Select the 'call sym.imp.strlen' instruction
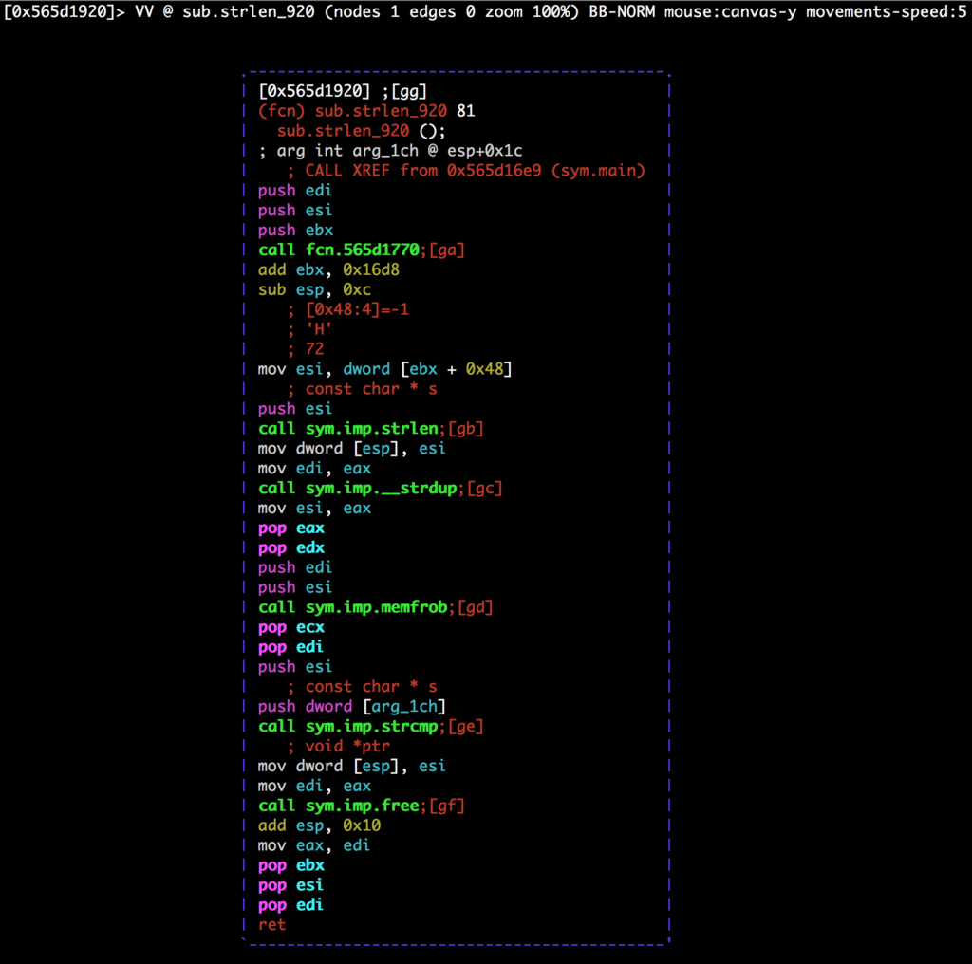972x964 pixels. click(348, 428)
